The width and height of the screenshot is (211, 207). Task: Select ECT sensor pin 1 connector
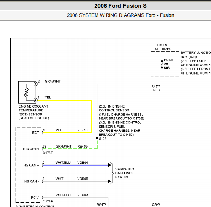(x=36, y=100)
